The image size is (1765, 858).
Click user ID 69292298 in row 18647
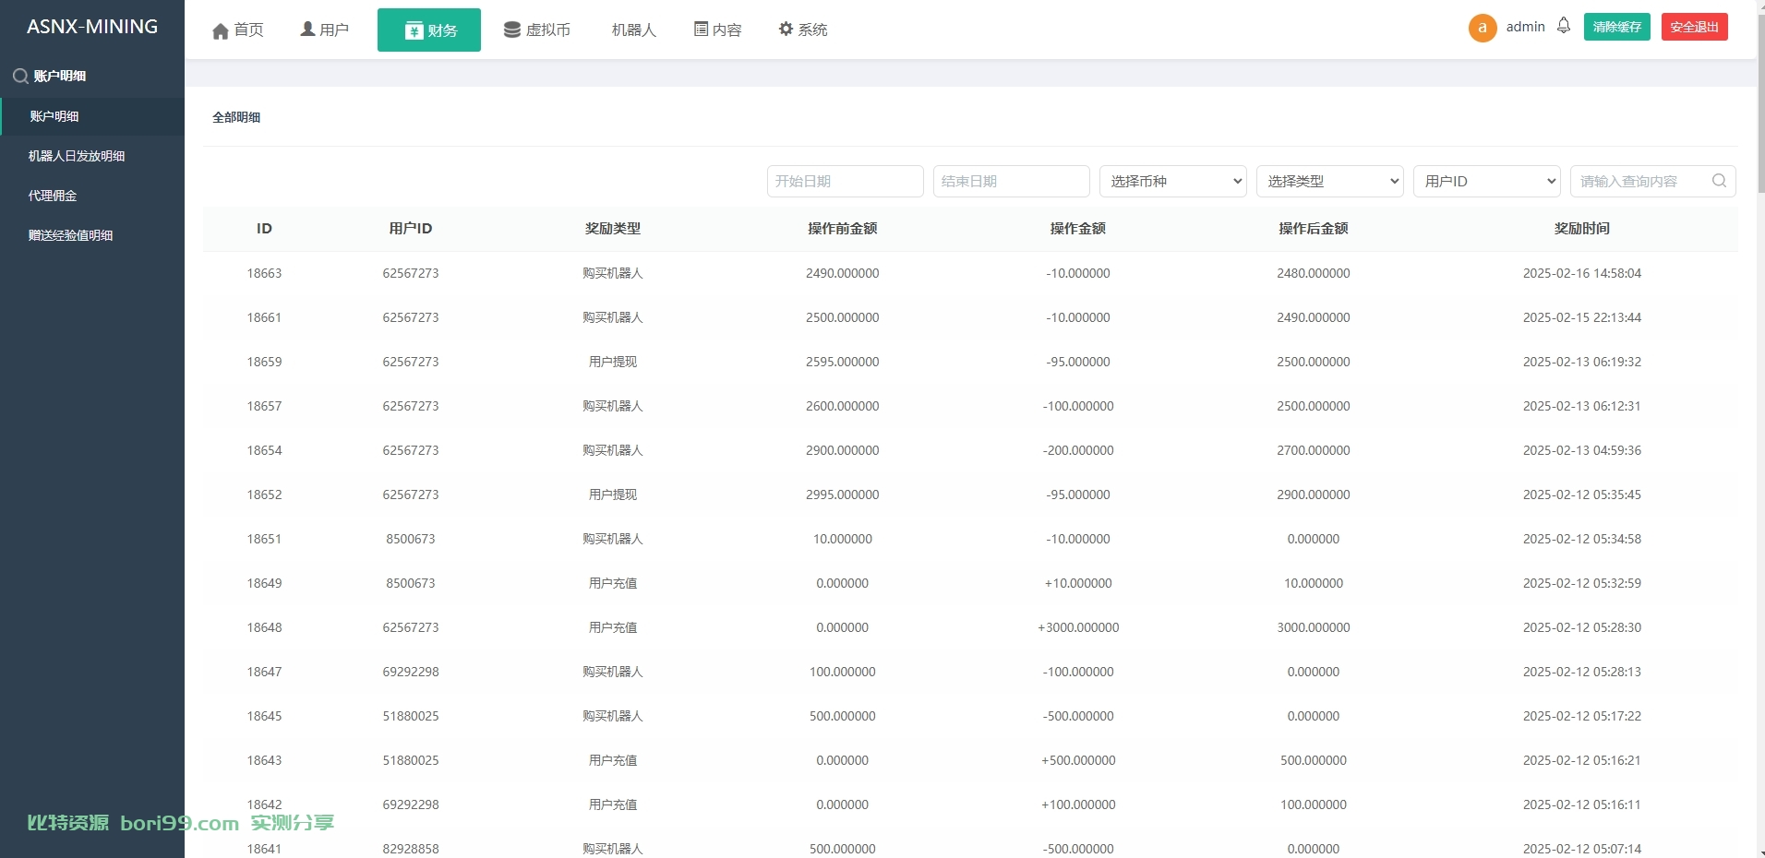click(x=411, y=672)
